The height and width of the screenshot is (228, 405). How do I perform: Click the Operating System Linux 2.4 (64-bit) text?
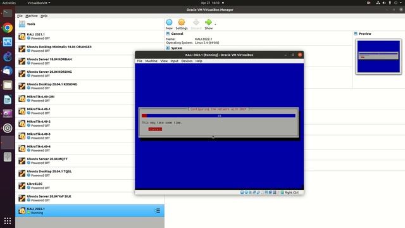(x=207, y=42)
